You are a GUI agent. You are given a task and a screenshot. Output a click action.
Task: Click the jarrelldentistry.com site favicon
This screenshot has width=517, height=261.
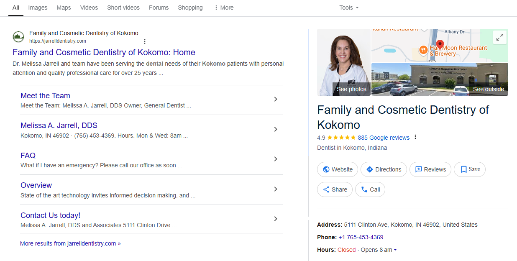(18, 37)
